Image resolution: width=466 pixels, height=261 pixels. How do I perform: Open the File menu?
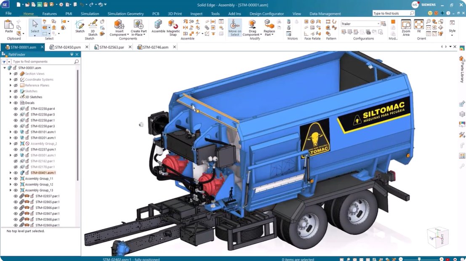click(8, 13)
